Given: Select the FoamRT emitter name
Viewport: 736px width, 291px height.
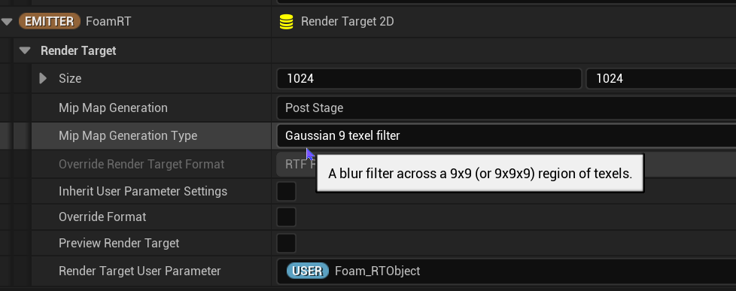Looking at the screenshot, I should pos(108,22).
